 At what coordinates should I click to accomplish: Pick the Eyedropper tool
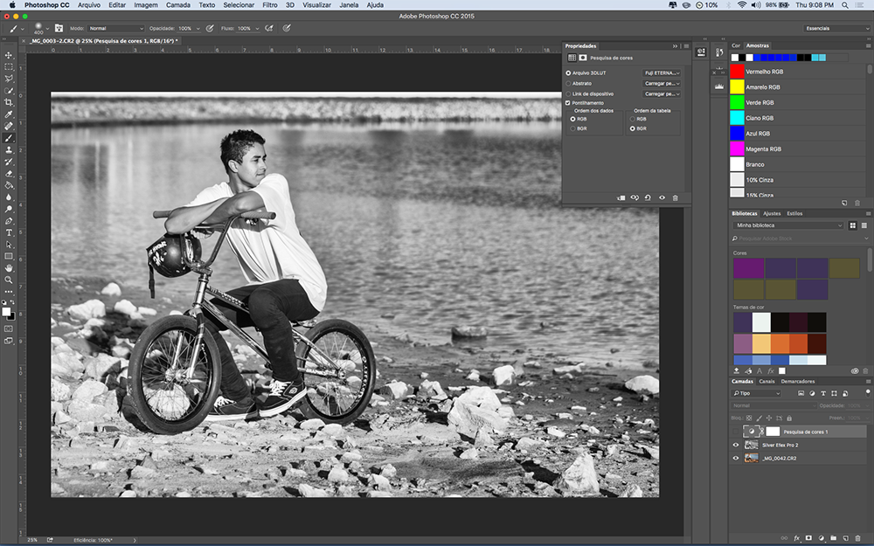click(x=9, y=114)
